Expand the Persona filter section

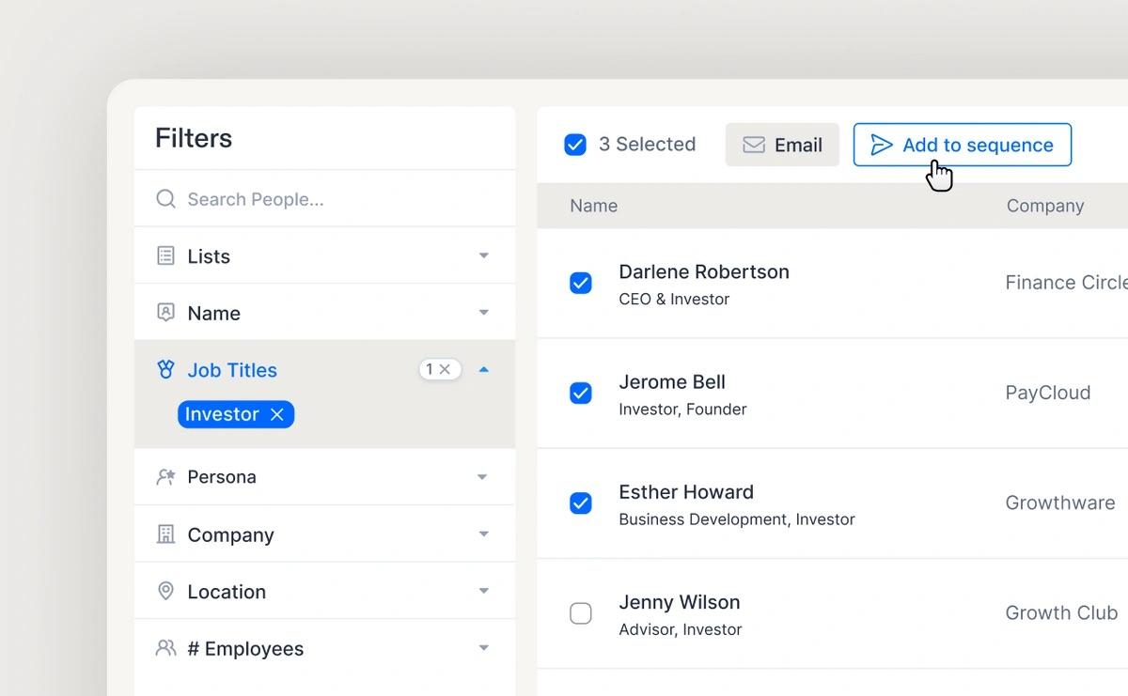[483, 476]
